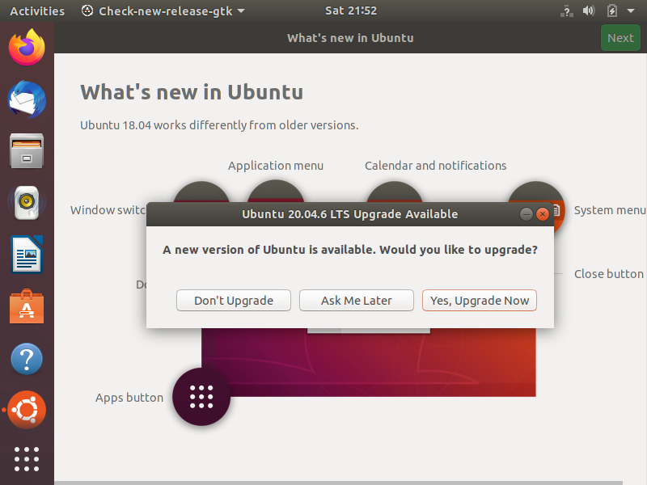The image size is (647, 485).
Task: Show Applications grid at dock bottom
Action: (27, 459)
